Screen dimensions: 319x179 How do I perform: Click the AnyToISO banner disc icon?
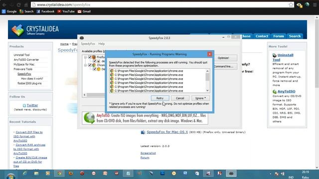point(89,118)
